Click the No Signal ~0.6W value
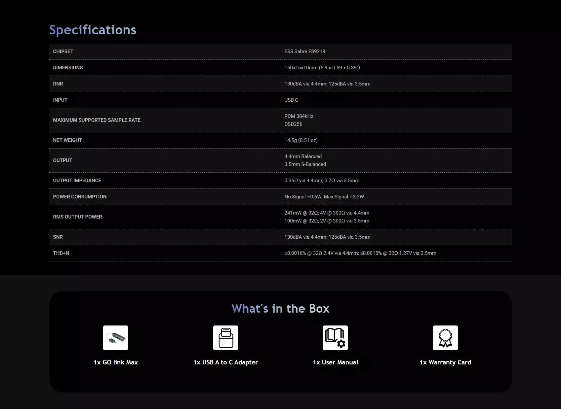 pos(324,197)
